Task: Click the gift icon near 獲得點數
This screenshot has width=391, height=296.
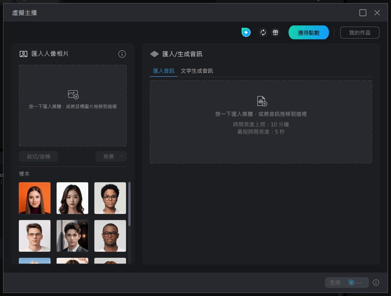Action: [275, 32]
